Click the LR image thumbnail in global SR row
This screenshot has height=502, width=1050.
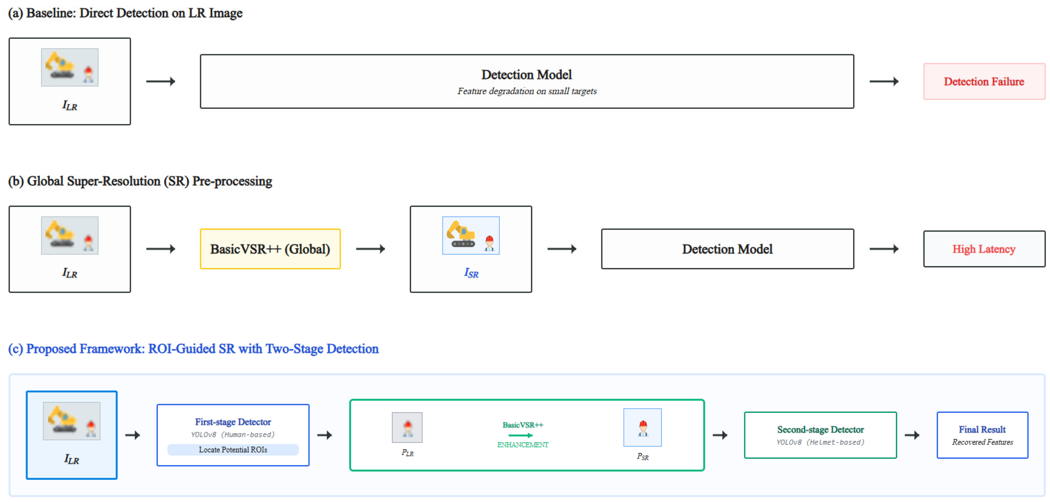pos(70,236)
